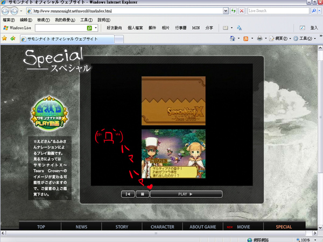Open 行事曆 in Windows Live toolbar
This screenshot has width=323, height=242.
181,28
